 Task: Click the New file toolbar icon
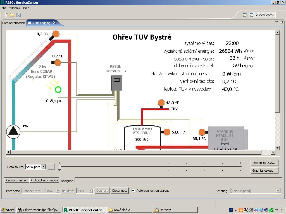click(6, 15)
